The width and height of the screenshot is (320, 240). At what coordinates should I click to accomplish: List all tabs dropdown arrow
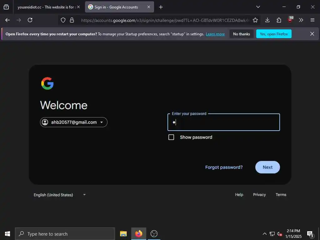[x=258, y=7]
